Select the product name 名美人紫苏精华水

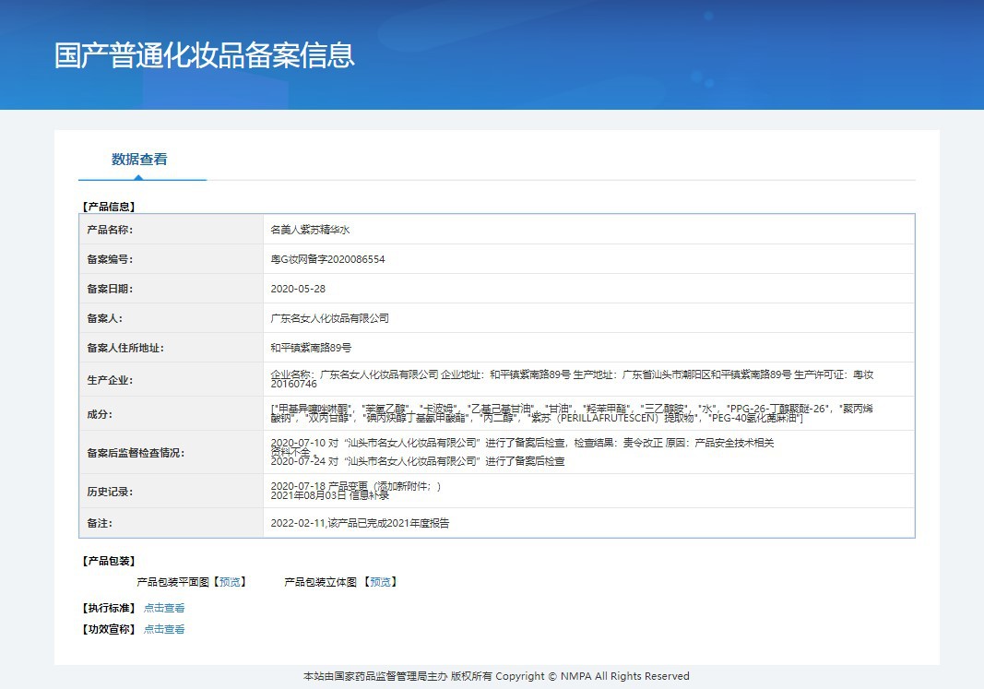[x=310, y=230]
